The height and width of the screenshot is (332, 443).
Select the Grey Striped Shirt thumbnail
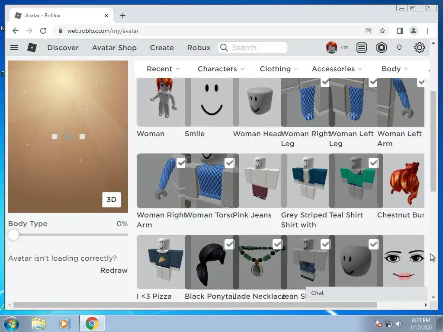308,181
